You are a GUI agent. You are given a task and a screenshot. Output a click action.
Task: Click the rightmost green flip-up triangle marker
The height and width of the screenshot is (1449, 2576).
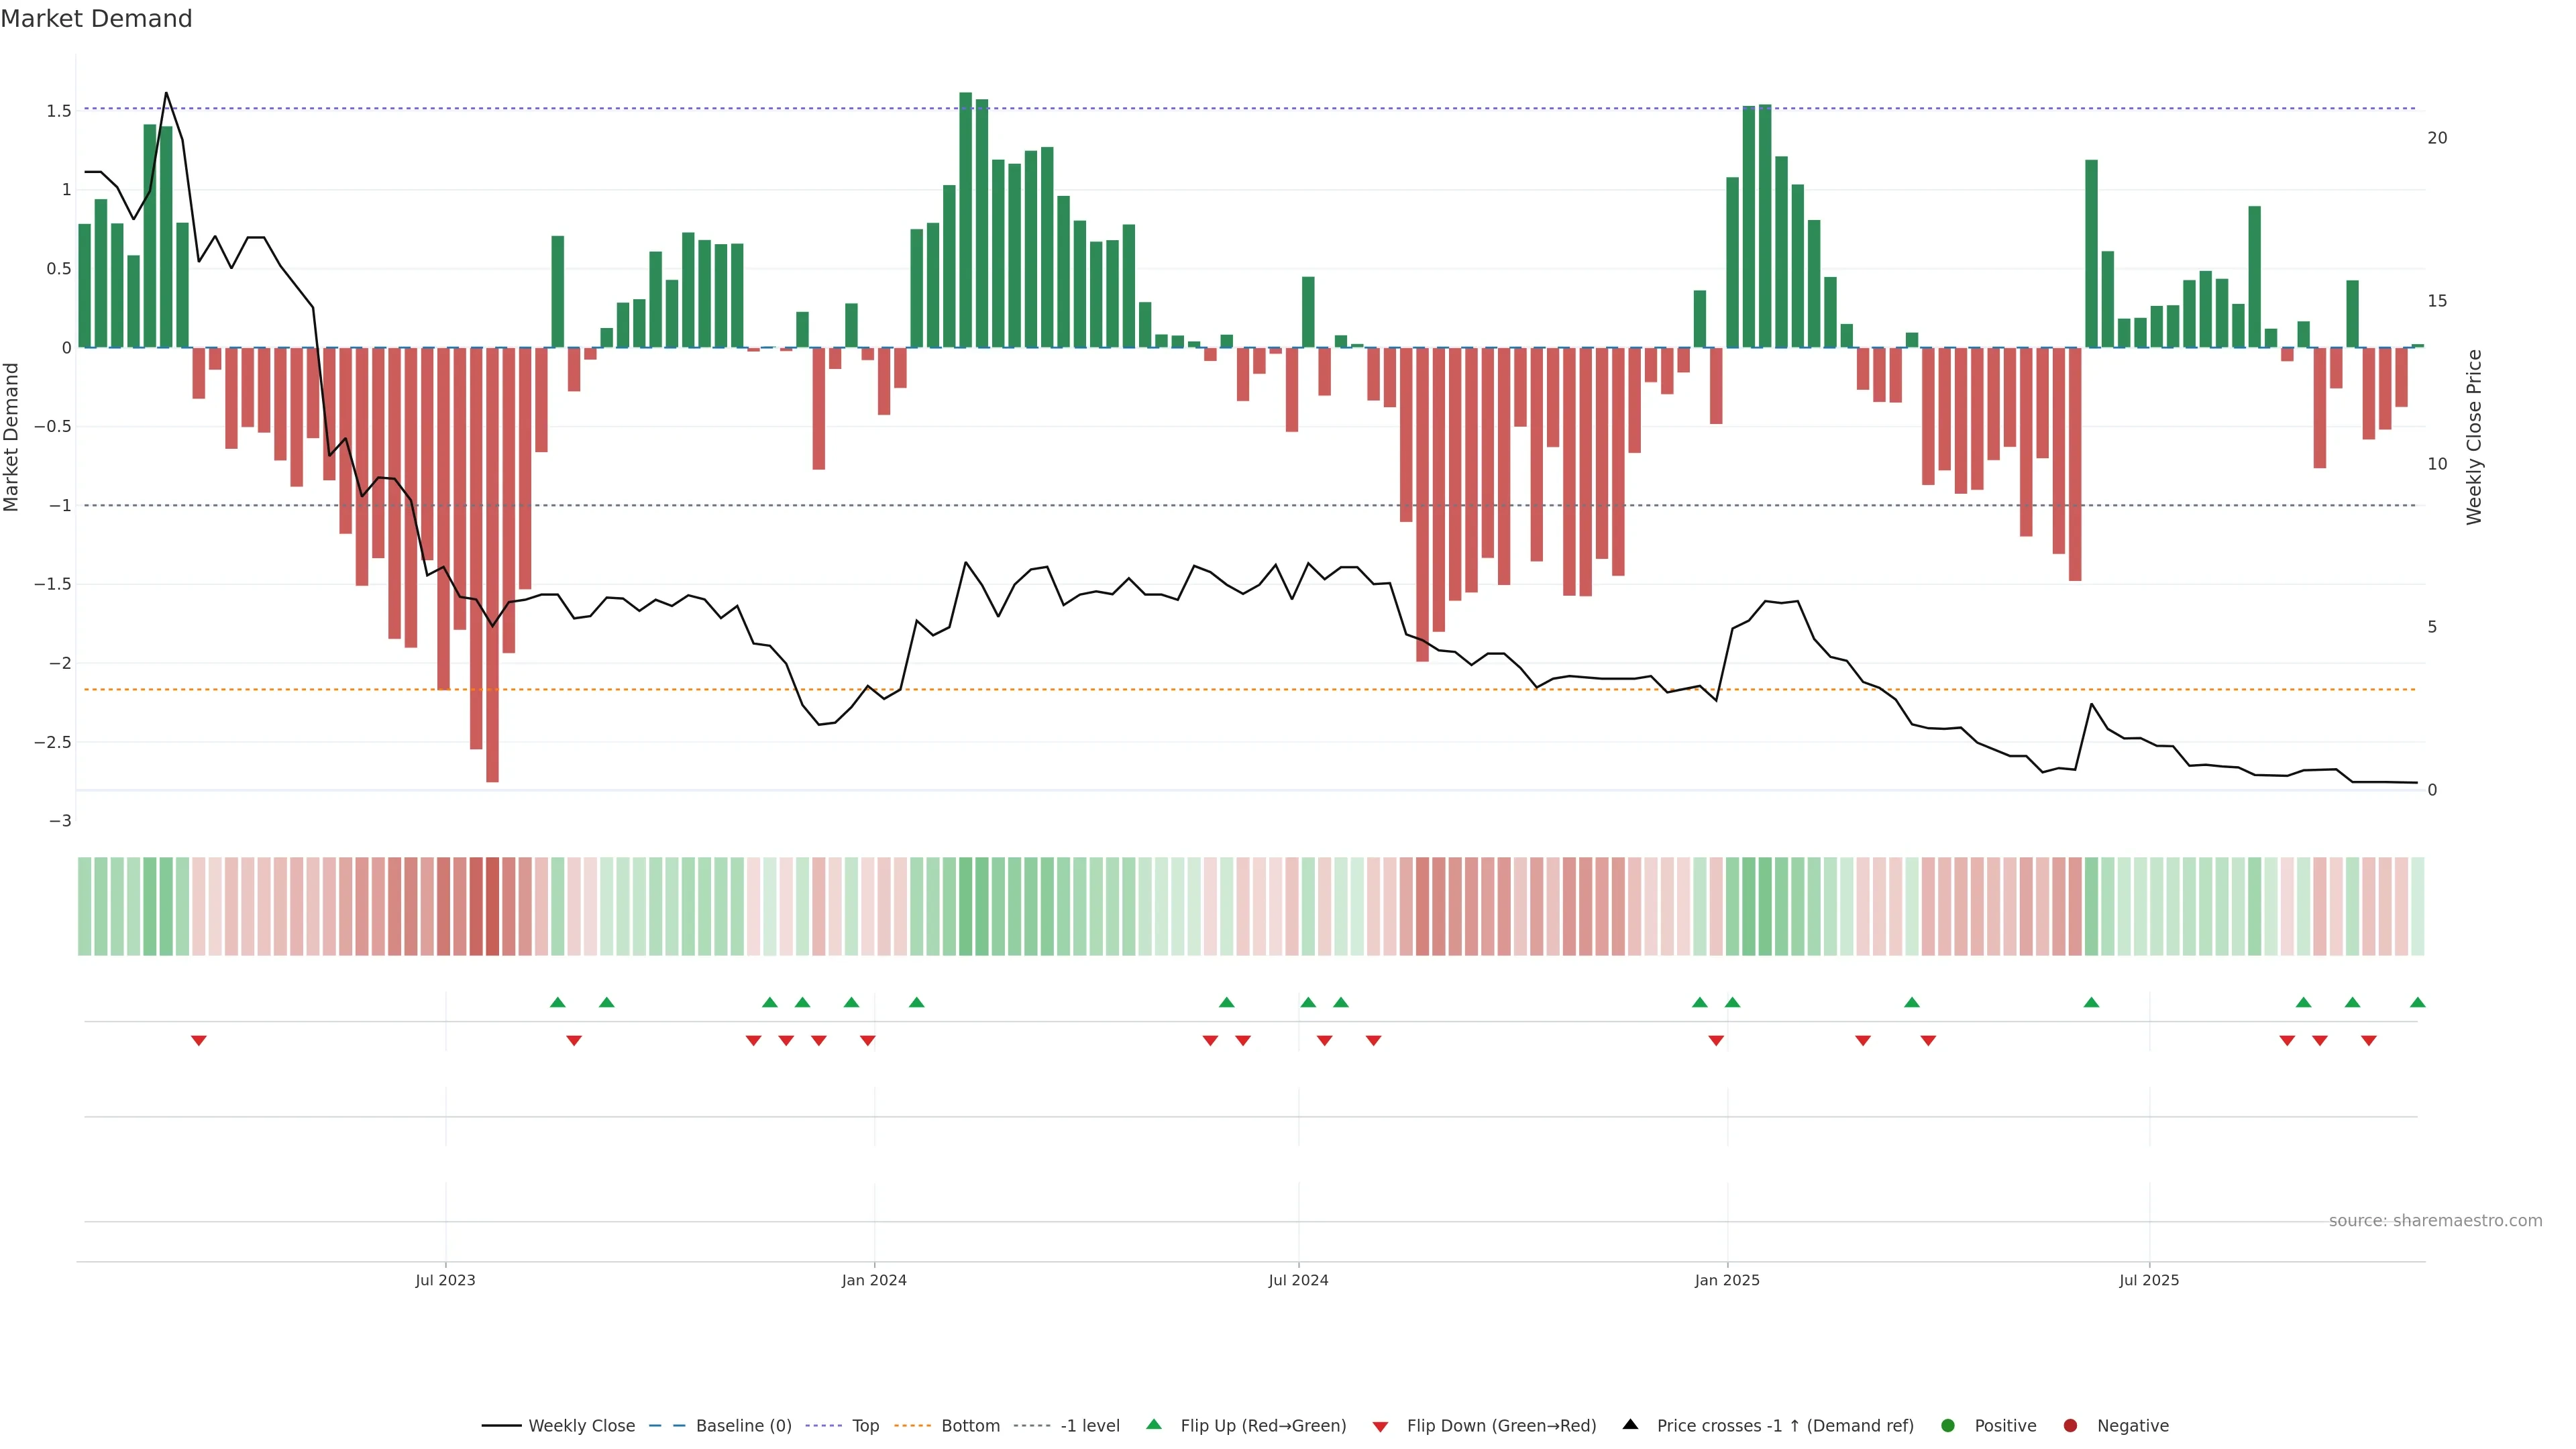2417,1002
